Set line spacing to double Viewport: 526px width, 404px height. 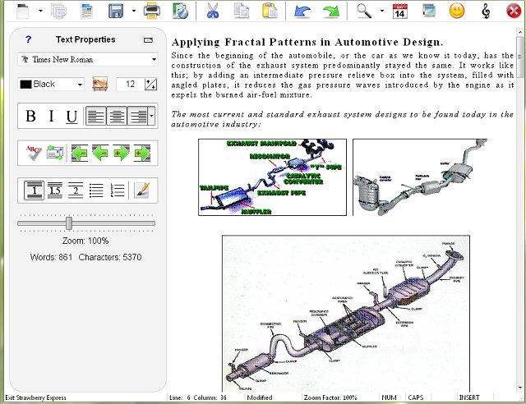76,191
